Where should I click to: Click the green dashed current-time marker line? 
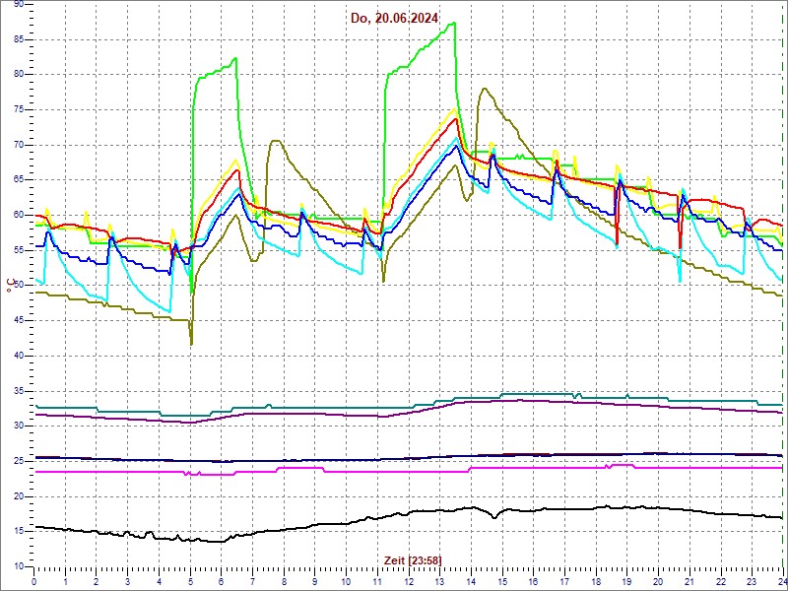782,295
